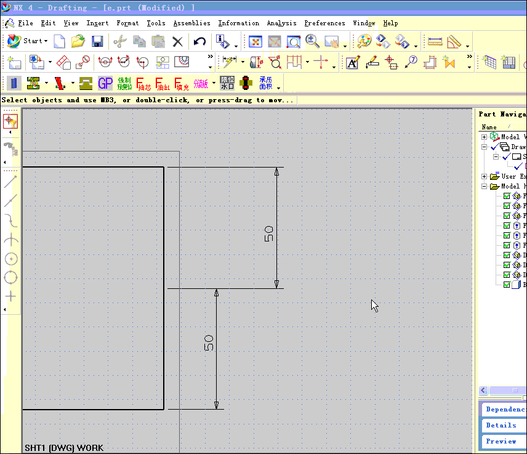Select the Point plus tool in left toolbar

tap(10, 296)
